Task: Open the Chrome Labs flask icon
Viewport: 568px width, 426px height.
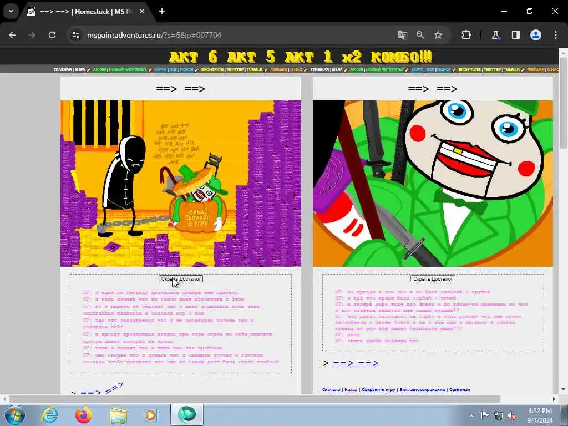Action: point(495,35)
